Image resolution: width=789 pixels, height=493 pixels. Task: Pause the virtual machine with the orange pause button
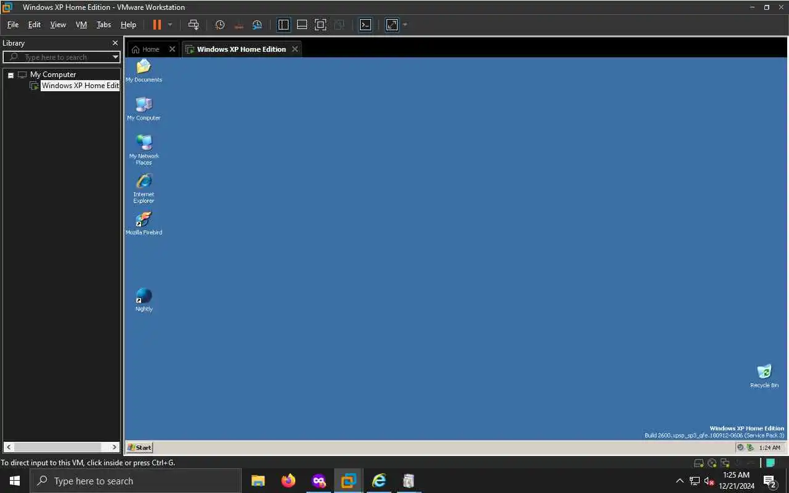click(x=157, y=25)
